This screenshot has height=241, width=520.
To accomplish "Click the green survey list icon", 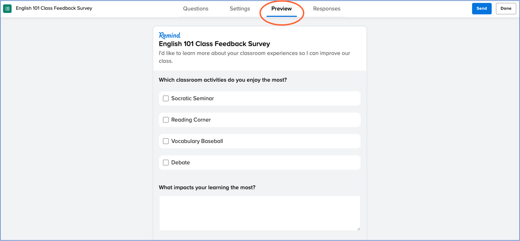I will (x=7, y=9).
